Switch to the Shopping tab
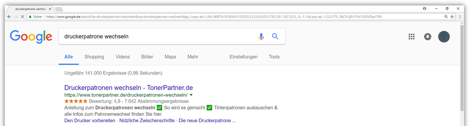Viewport: 469px width, 126px height. 94,57
